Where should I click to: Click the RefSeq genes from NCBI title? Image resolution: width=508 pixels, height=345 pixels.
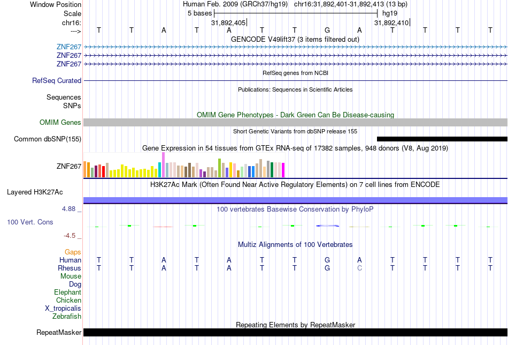pos(295,73)
